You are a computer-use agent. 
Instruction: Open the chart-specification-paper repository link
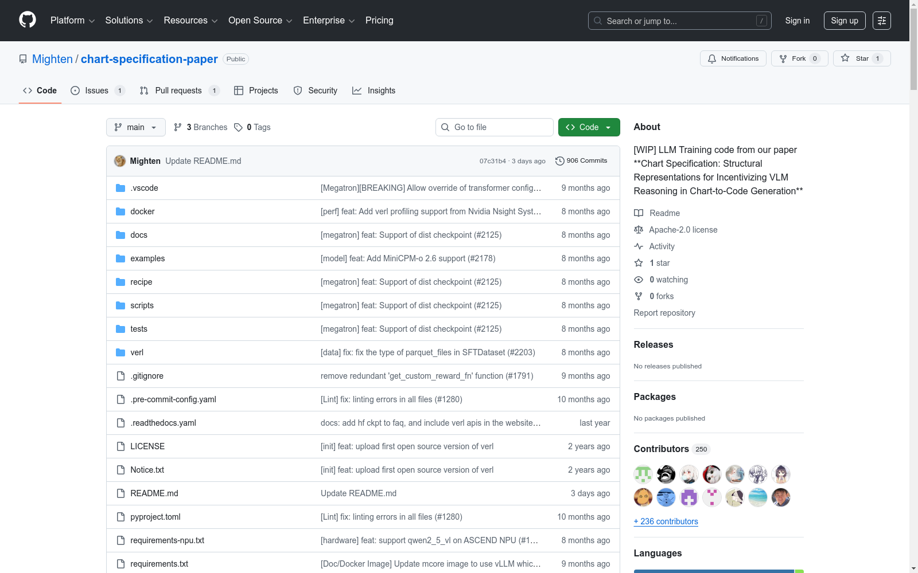point(149,59)
